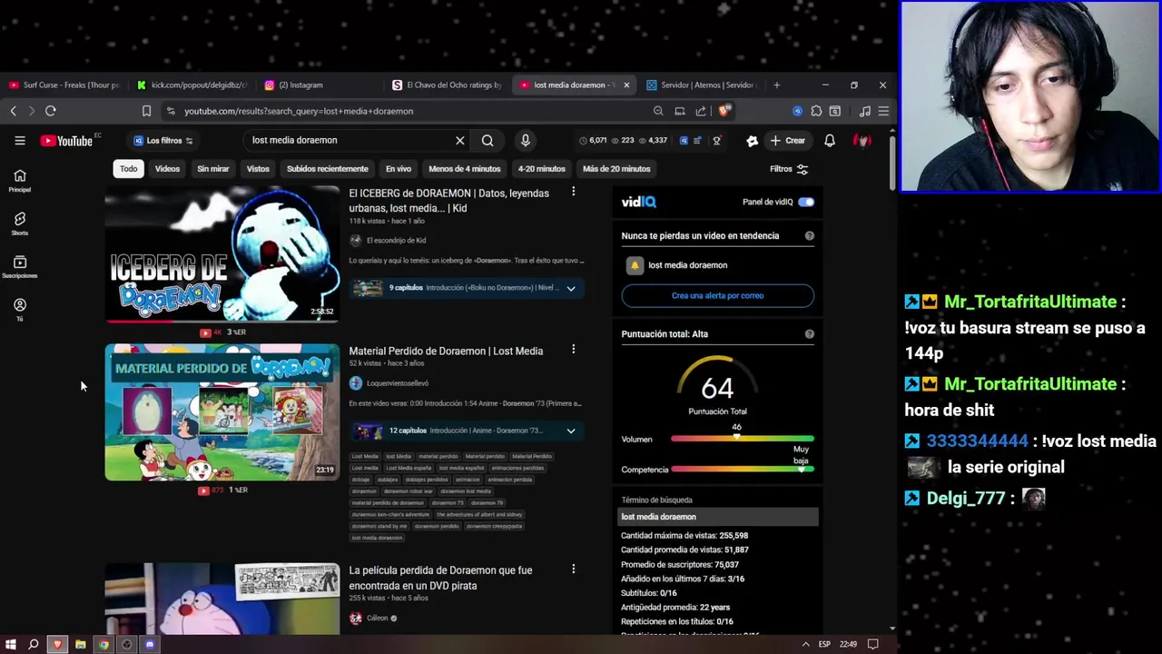Select Más de 20 minutos chip

[x=616, y=169]
